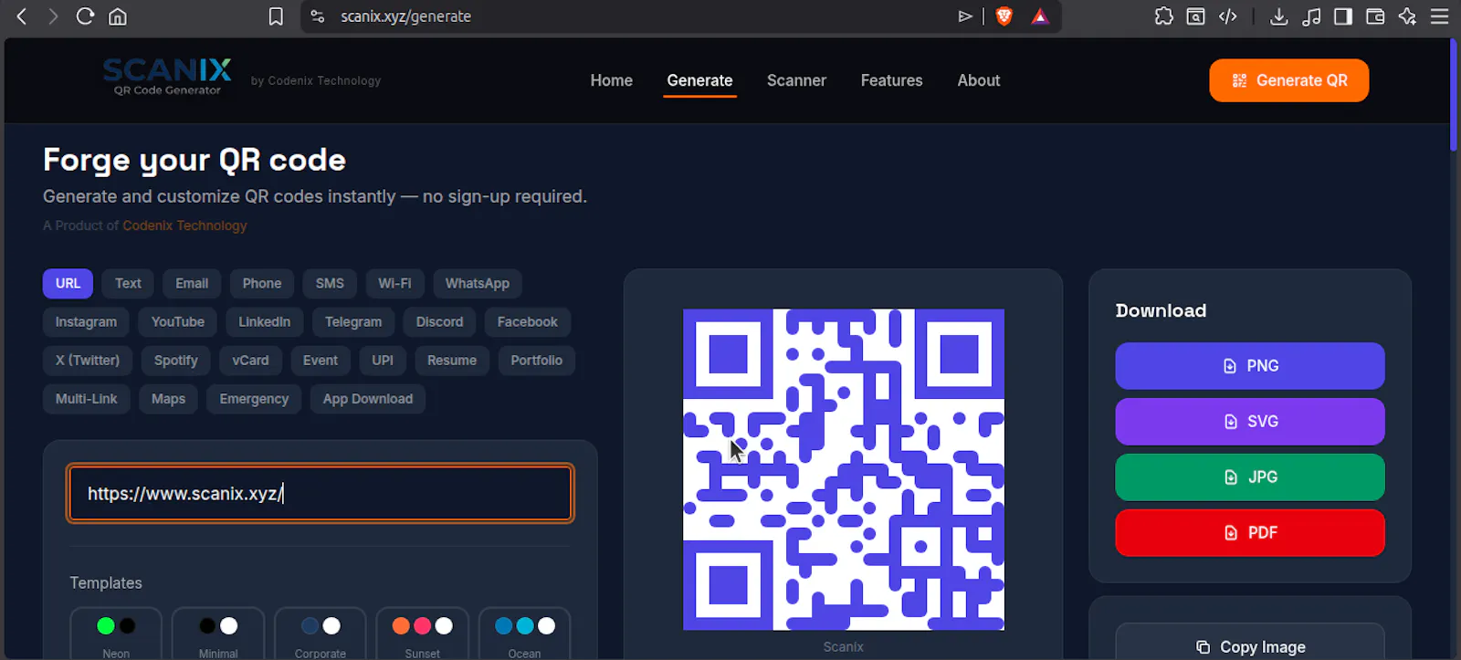Apply the Ocean color template

pos(524,635)
